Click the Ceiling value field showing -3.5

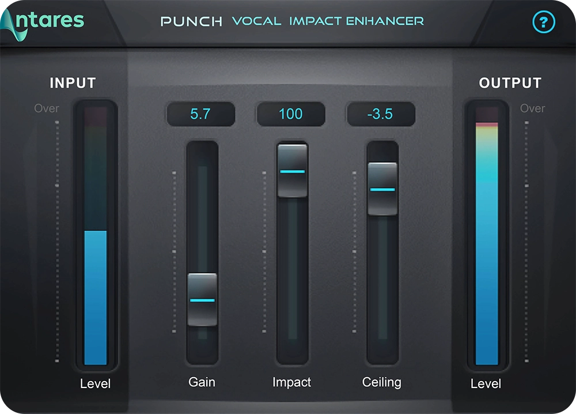(381, 114)
